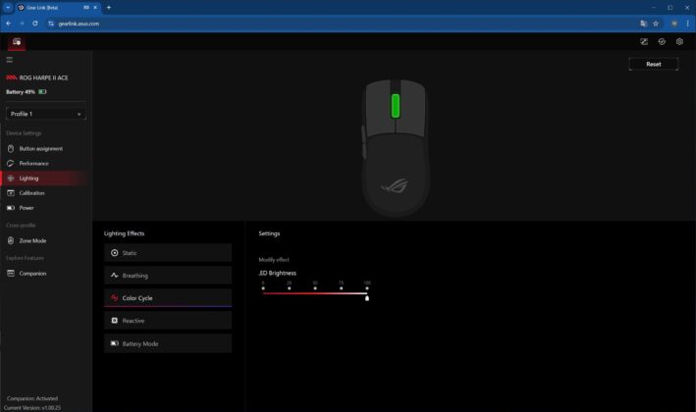Open a new browser tab with plus

109,8
